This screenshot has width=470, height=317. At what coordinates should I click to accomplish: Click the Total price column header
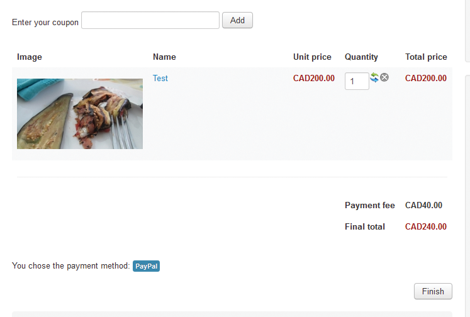[426, 57]
